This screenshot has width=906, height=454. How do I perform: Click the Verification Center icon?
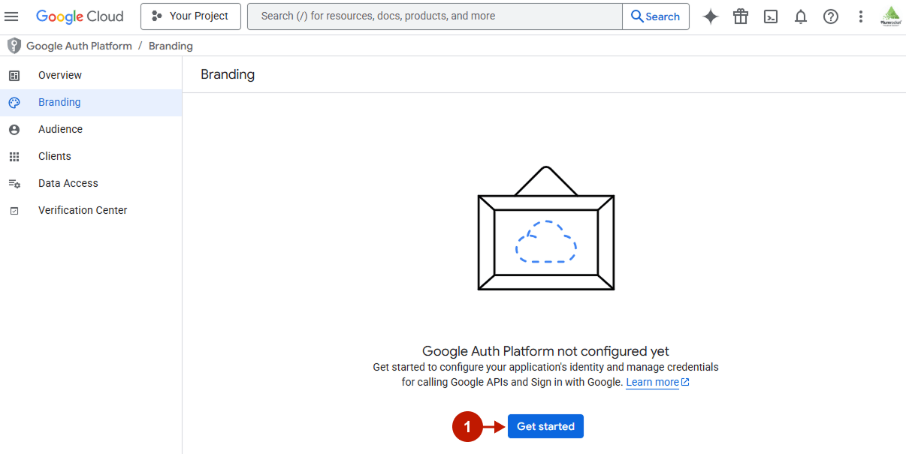coord(14,210)
